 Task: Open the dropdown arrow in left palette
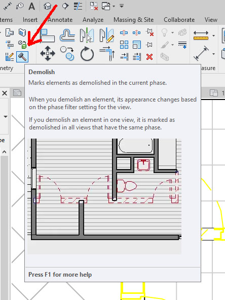6,117
